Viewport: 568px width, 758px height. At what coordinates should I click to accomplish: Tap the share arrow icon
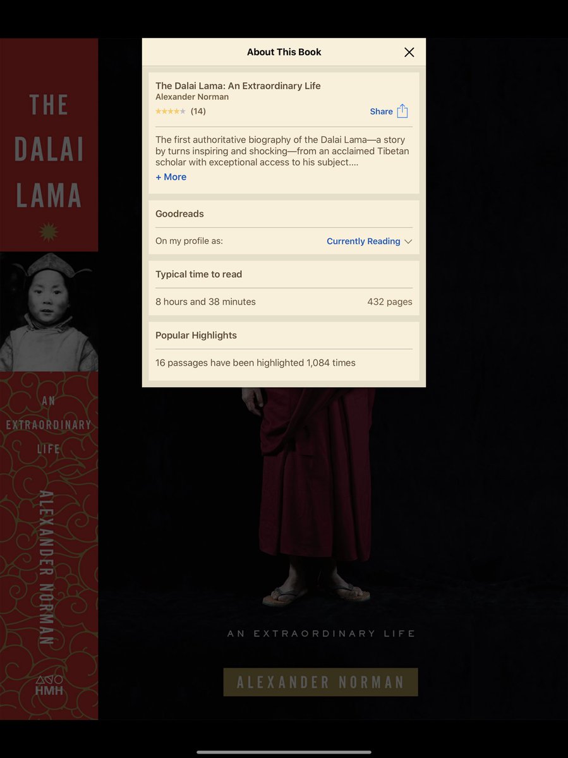pos(402,111)
